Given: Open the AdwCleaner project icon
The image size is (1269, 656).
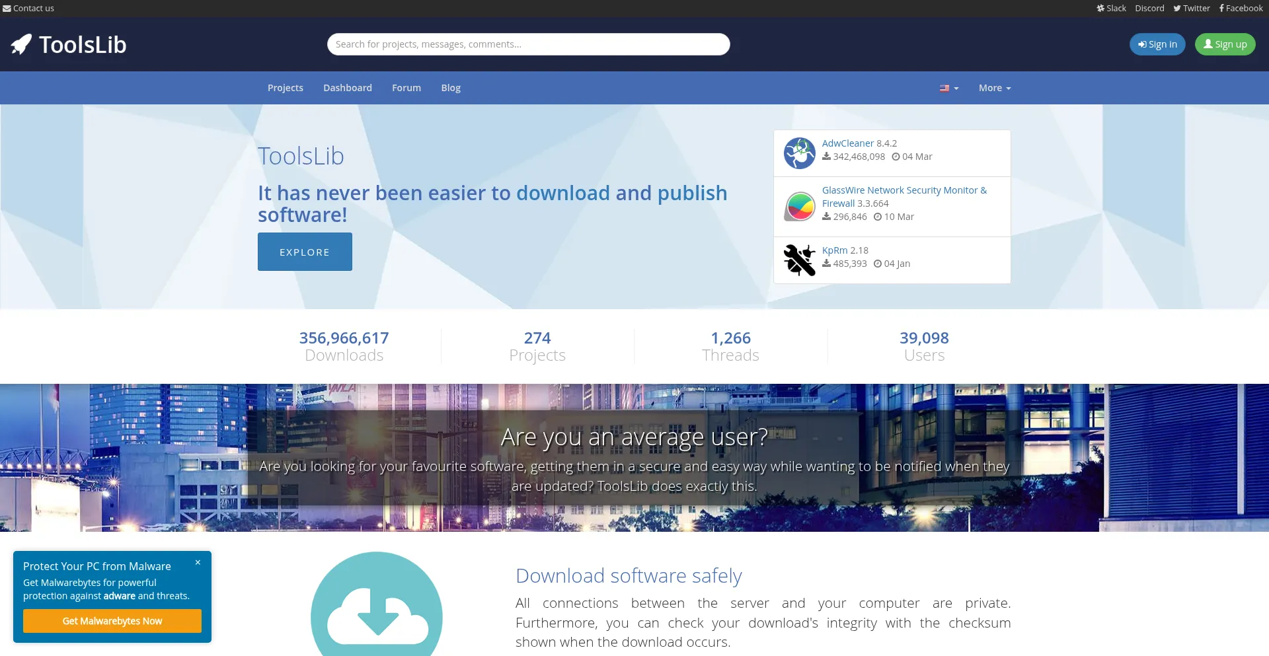Looking at the screenshot, I should (x=800, y=153).
